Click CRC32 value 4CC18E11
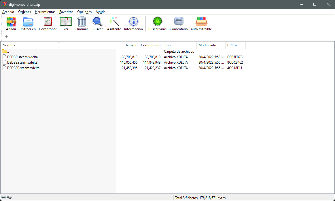Screen dimensions: 335x201 tap(234, 68)
